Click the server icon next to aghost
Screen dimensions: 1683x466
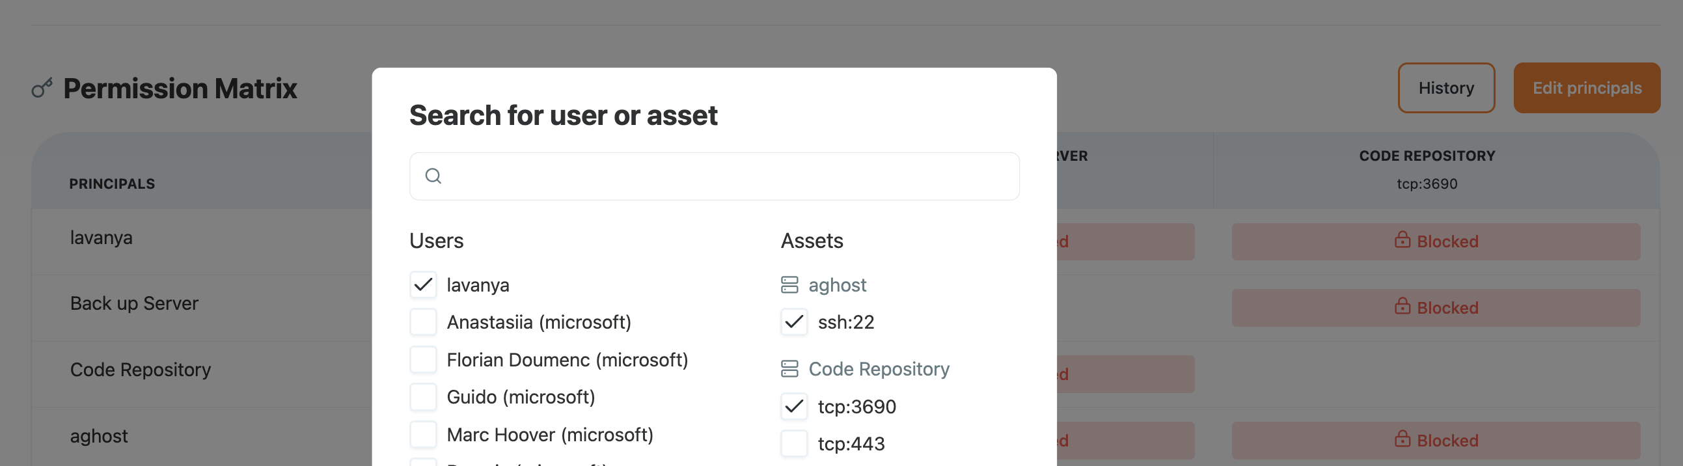789,285
